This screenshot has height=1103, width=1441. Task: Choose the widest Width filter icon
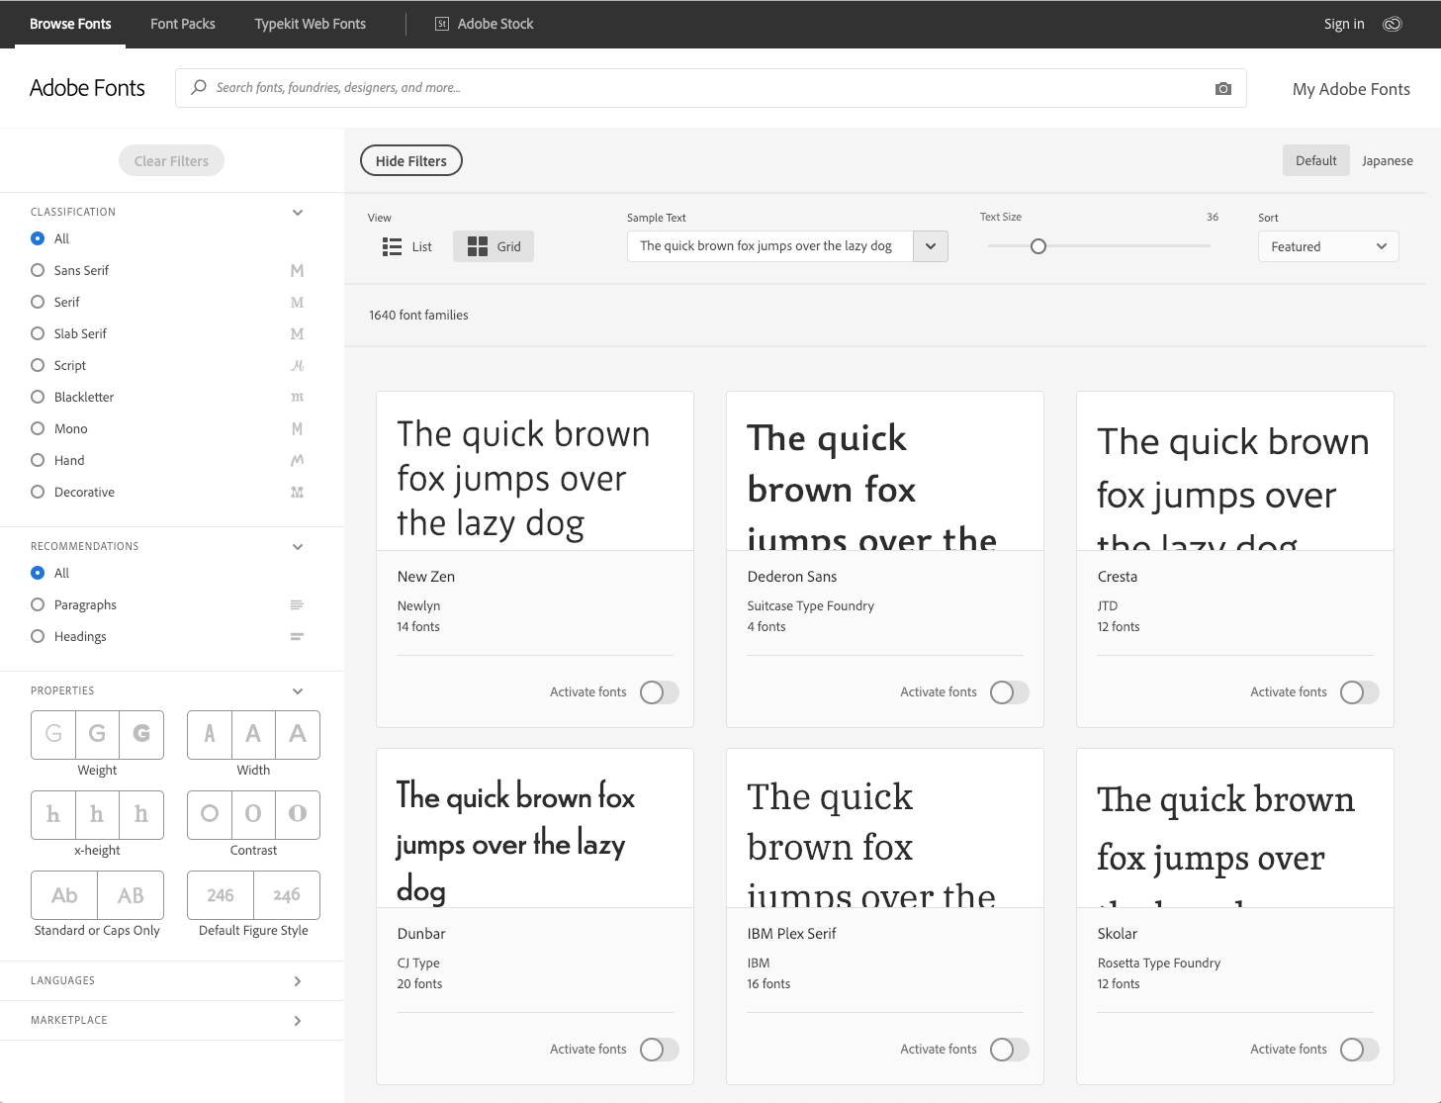point(298,734)
